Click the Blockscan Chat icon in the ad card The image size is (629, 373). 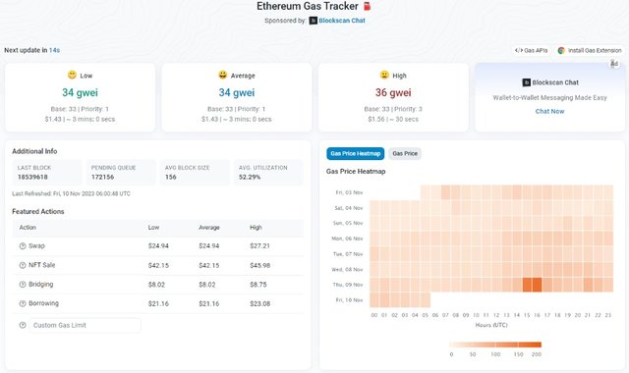527,82
